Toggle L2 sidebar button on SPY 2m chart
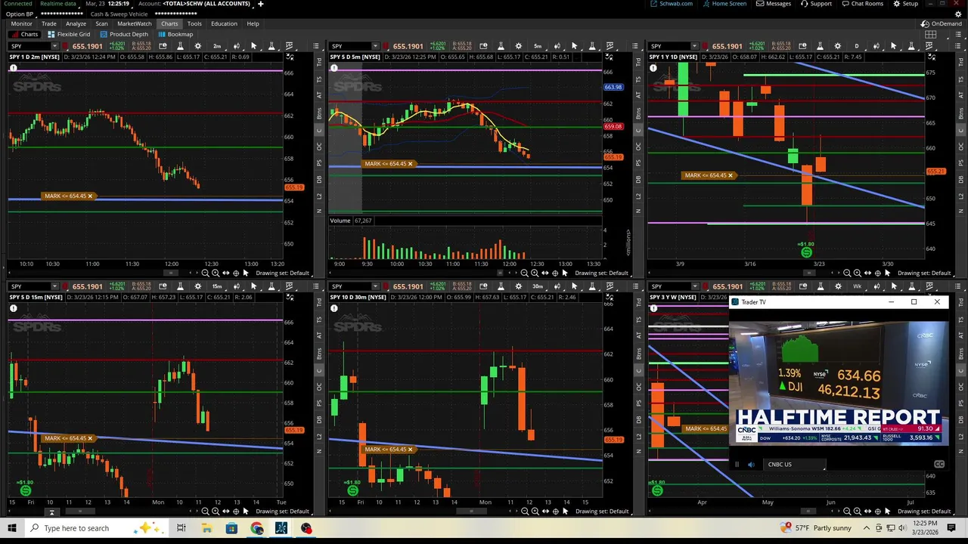The width and height of the screenshot is (968, 544). click(x=319, y=196)
